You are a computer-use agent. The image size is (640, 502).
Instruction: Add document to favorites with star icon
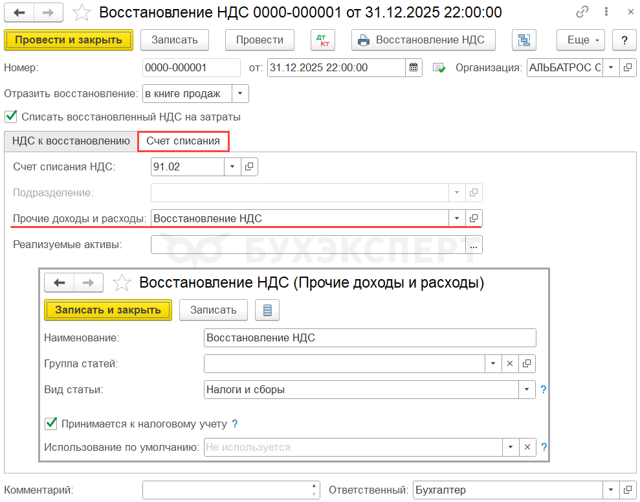(x=82, y=12)
